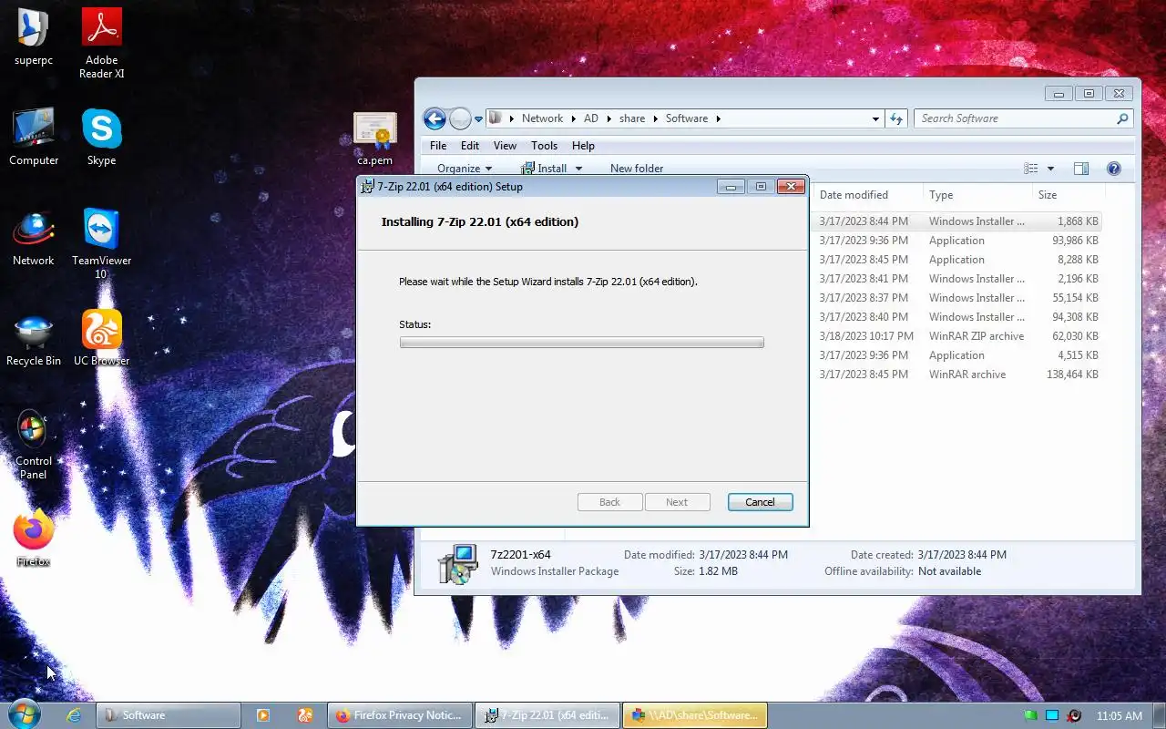This screenshot has width=1166, height=729.
Task: Click the UC Browser taskbar icon
Action: pos(306,715)
